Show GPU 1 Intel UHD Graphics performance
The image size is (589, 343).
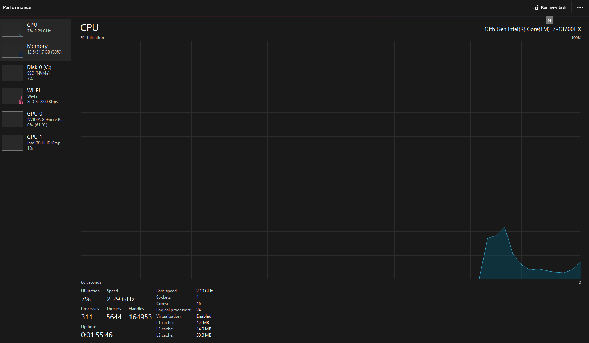point(35,142)
